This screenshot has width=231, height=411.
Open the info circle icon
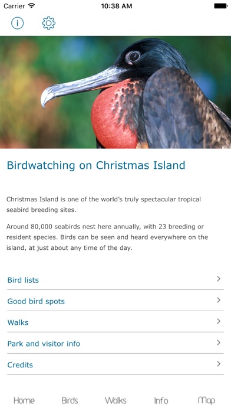click(x=17, y=23)
